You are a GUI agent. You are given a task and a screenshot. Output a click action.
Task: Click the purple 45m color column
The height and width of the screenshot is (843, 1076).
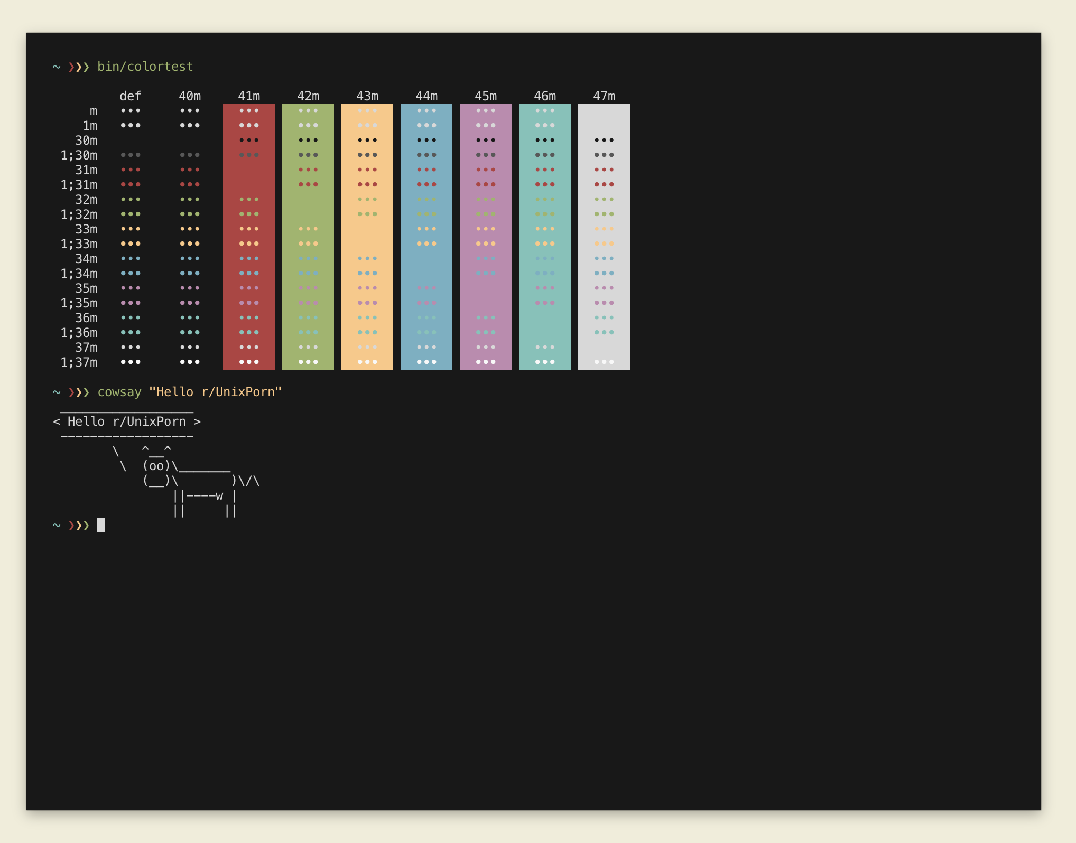click(x=485, y=236)
